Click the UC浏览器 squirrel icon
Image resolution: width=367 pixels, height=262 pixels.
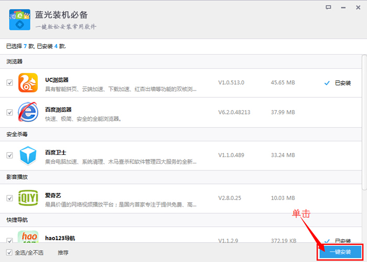point(28,83)
